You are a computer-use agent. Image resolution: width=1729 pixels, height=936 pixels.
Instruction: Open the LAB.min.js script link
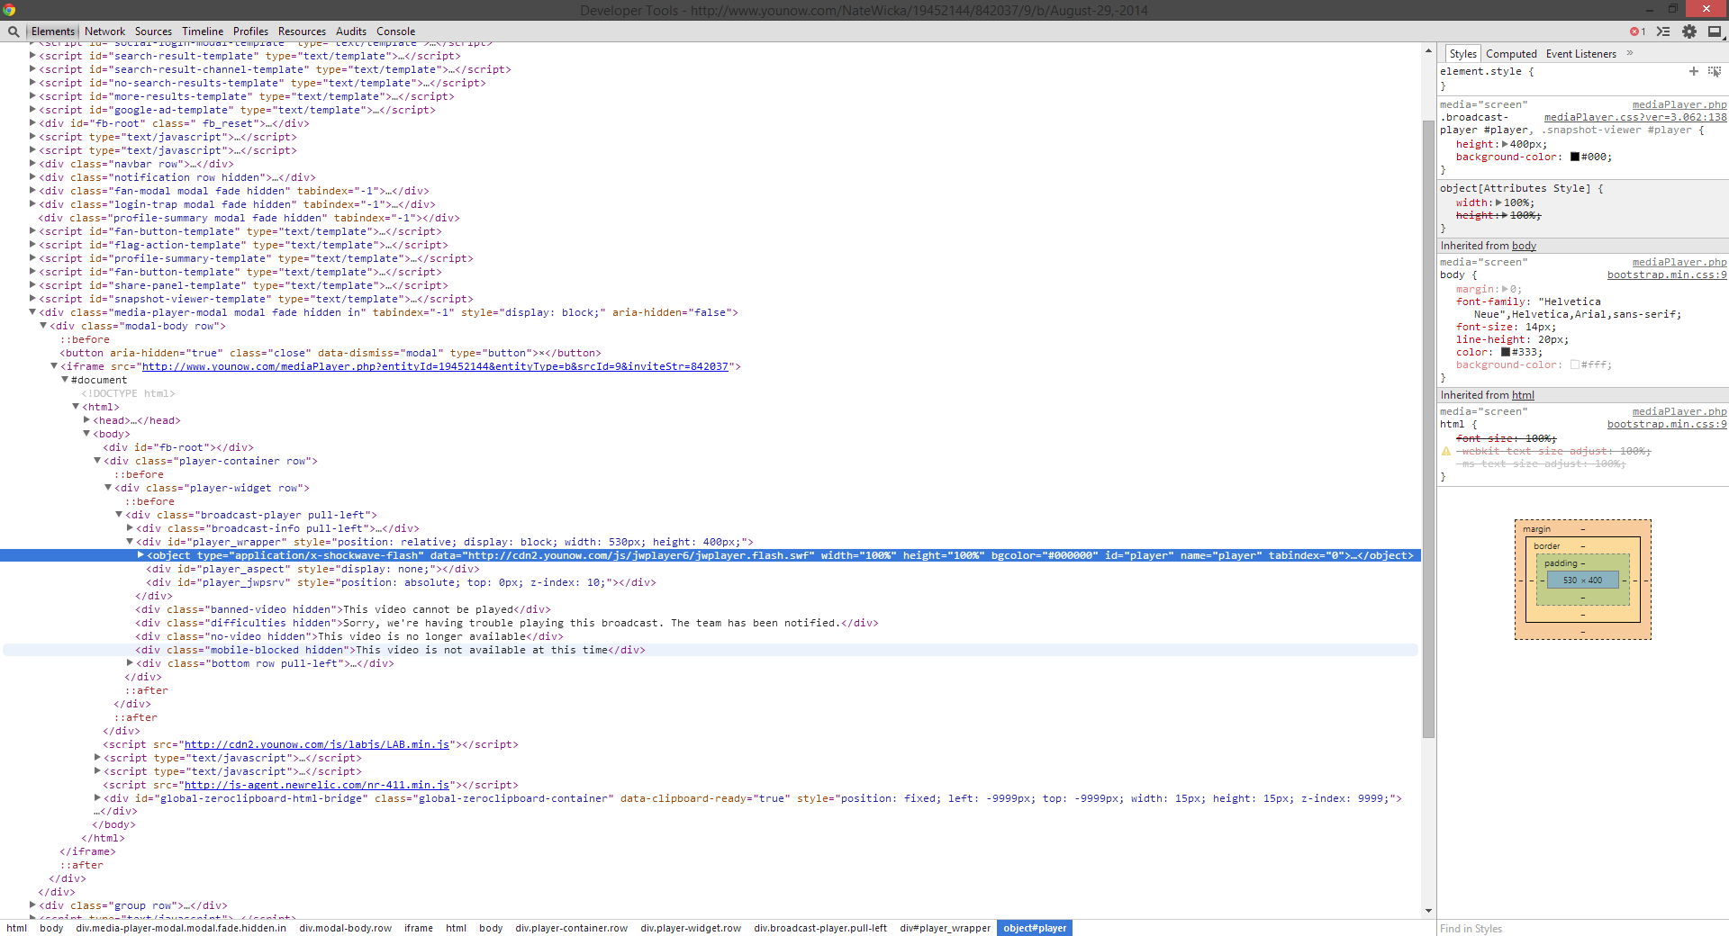pos(317,744)
